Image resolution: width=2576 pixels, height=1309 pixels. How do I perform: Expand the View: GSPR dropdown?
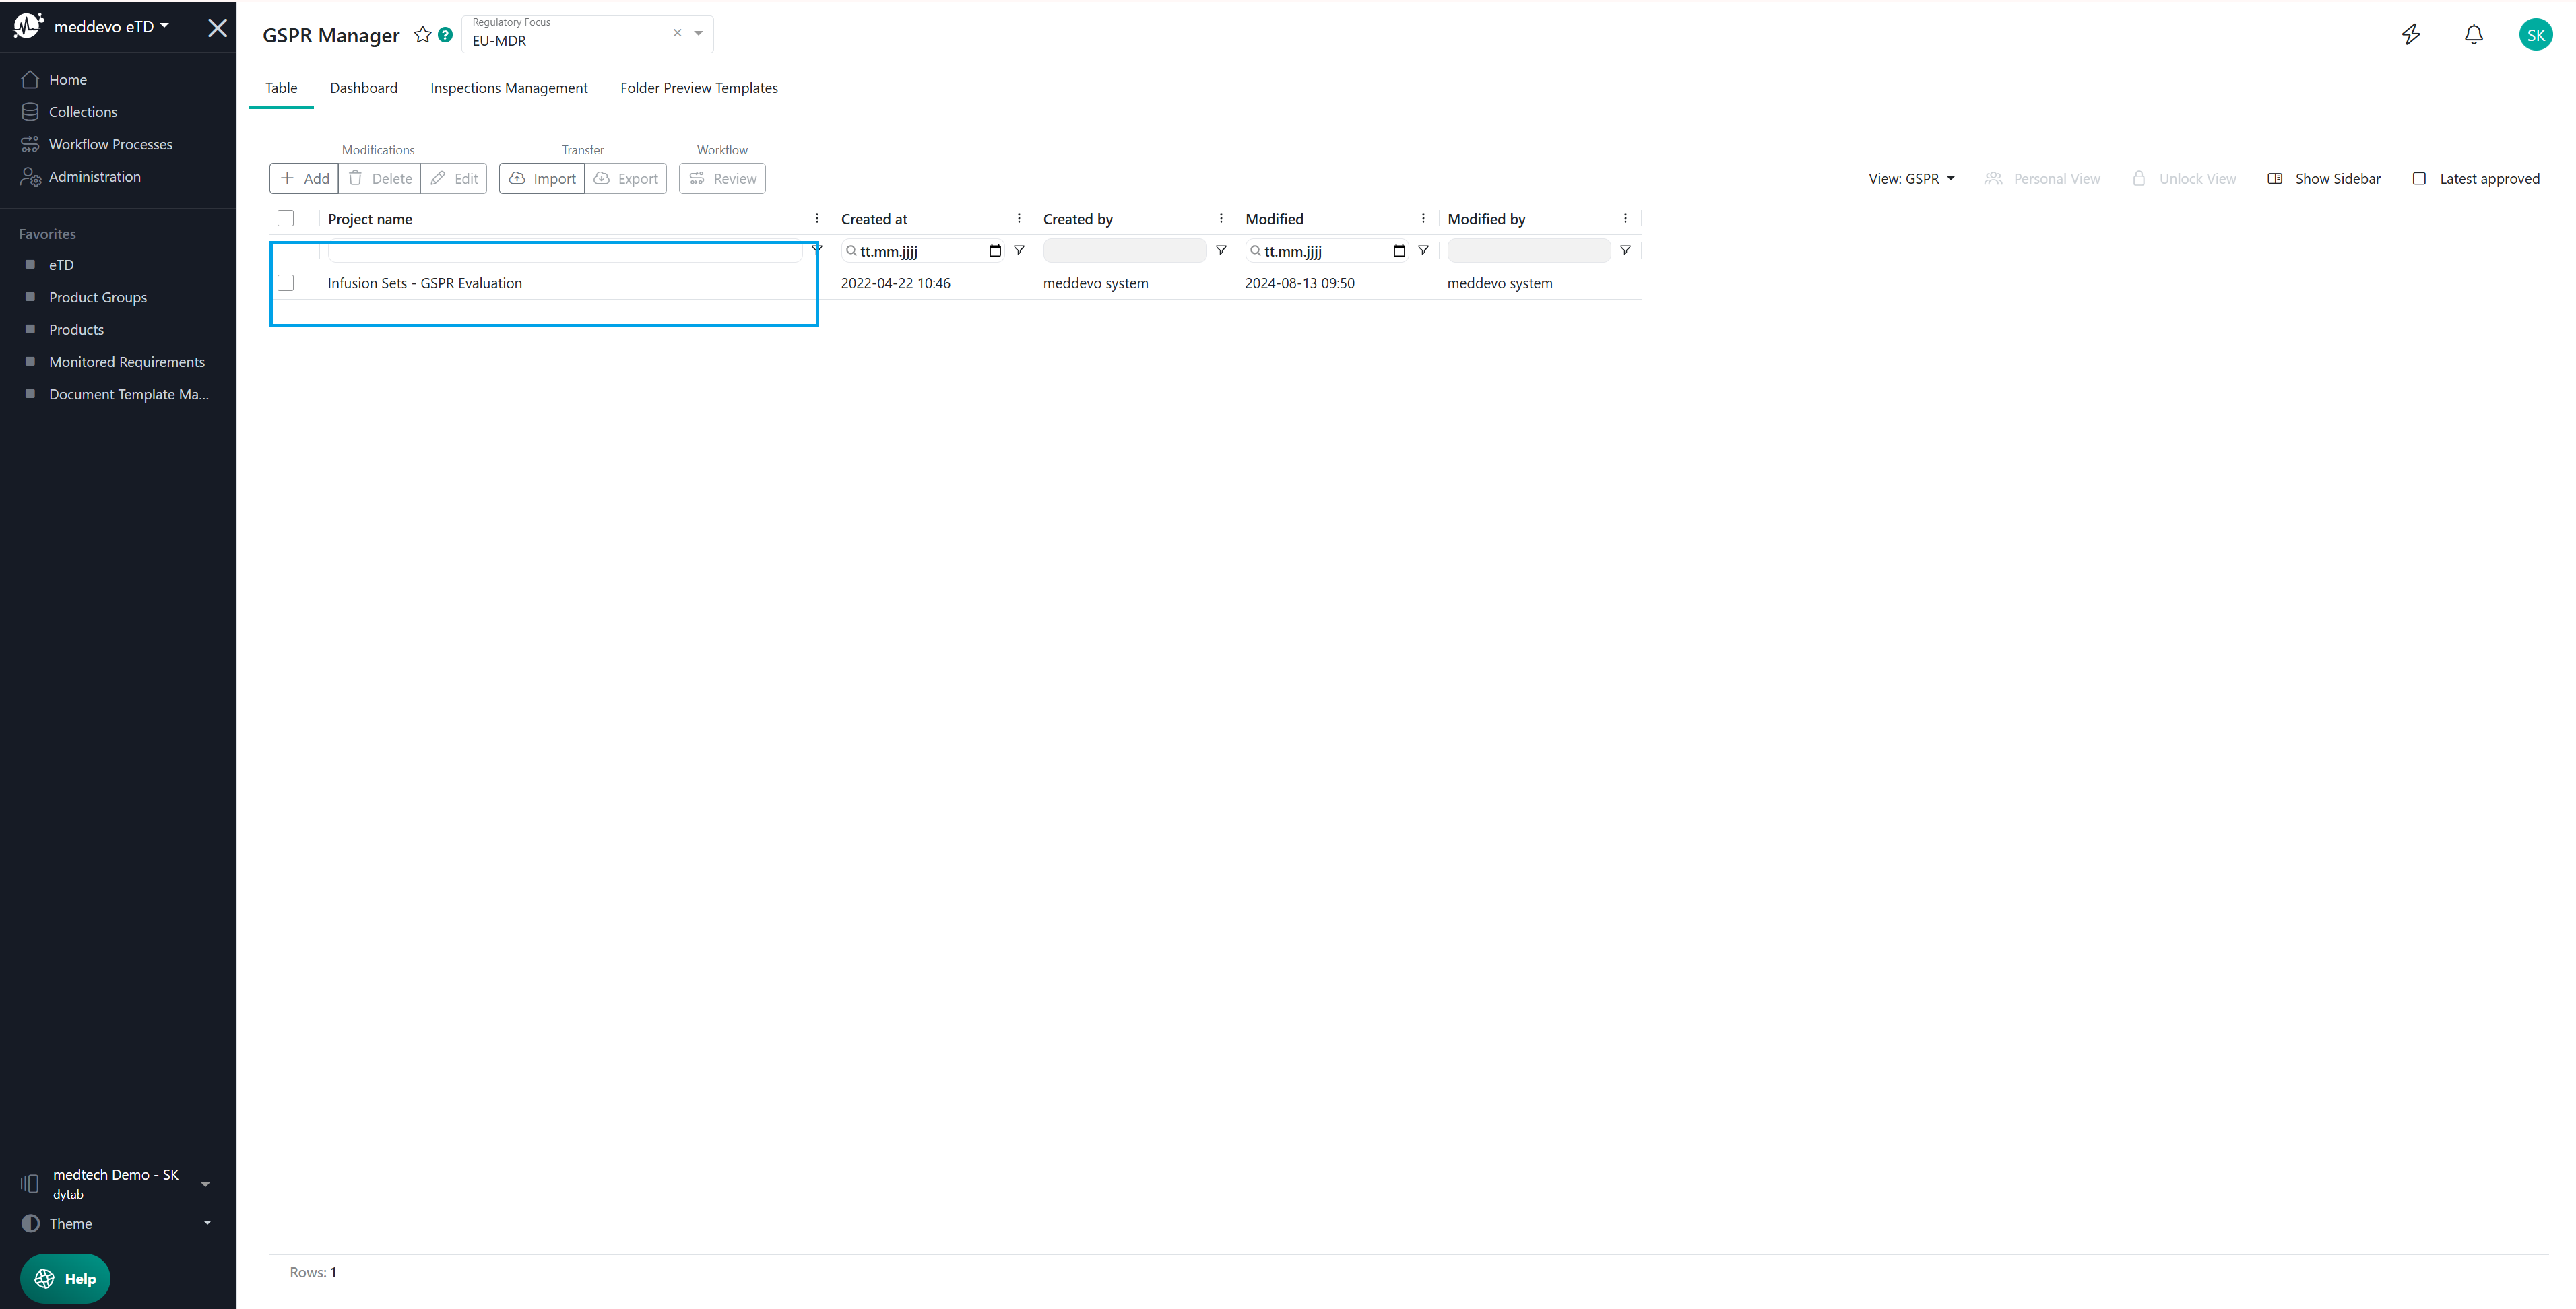click(1911, 179)
